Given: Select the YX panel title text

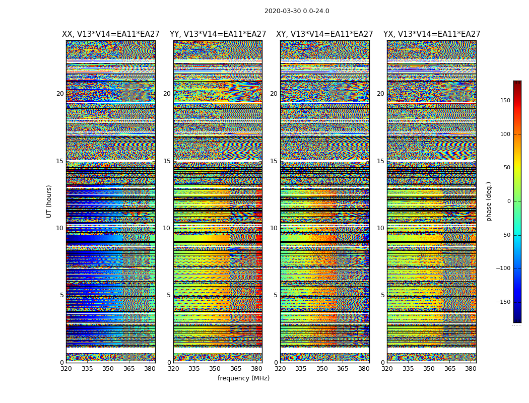Looking at the screenshot, I should [x=431, y=34].
